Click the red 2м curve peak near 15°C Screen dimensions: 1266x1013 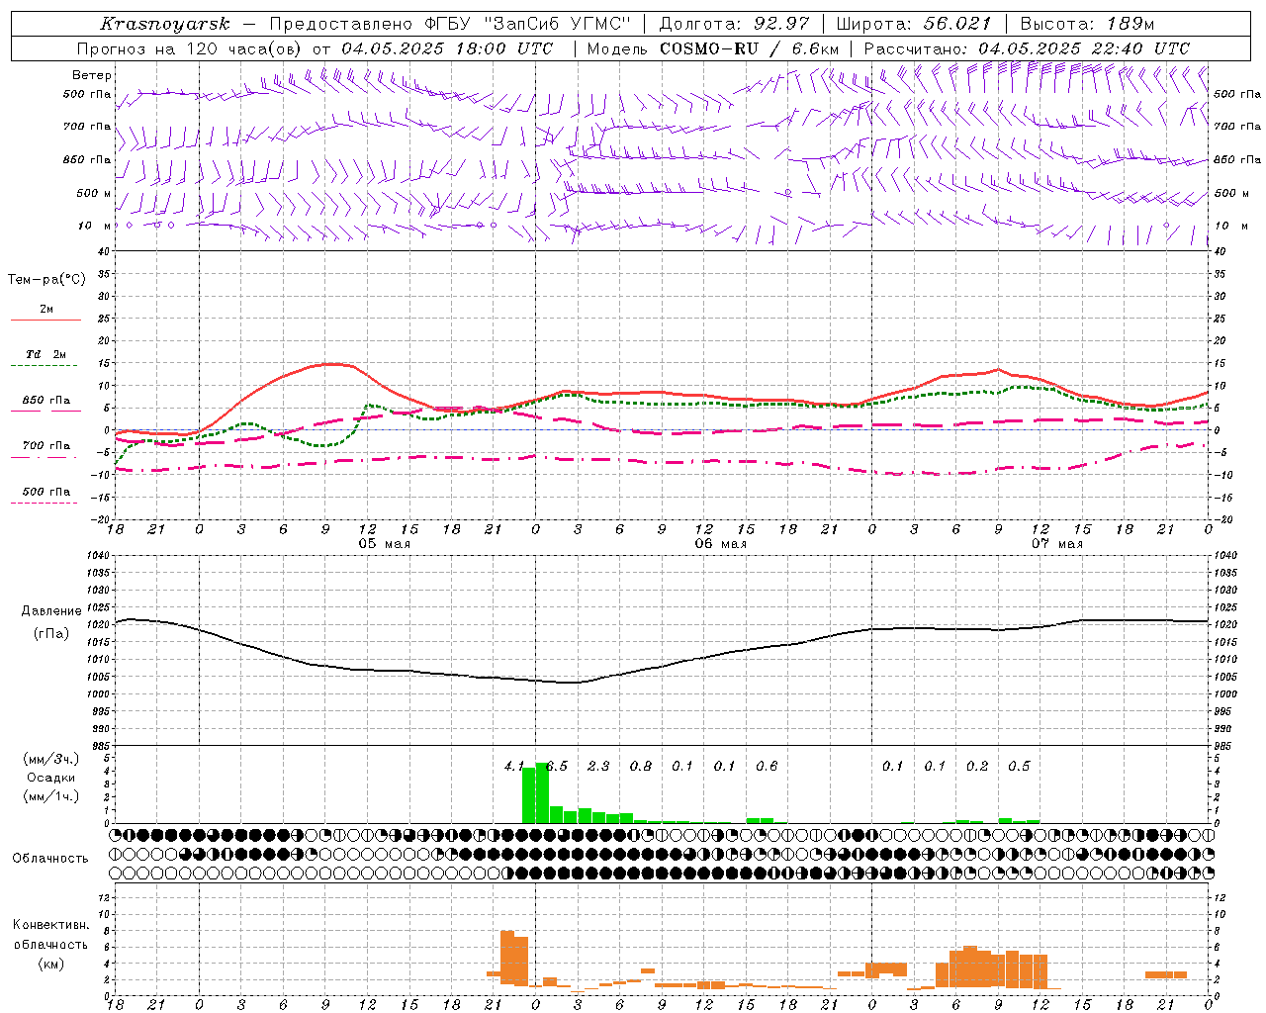pyautogui.click(x=331, y=364)
